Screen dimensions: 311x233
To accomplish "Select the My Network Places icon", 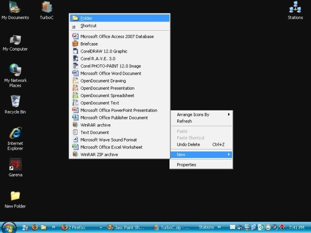I will [x=15, y=76].
